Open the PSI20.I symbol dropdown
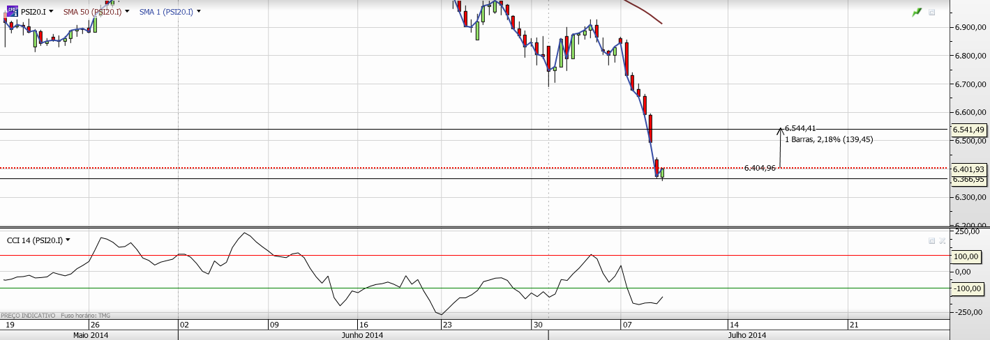The width and height of the screenshot is (990, 340). (x=52, y=12)
